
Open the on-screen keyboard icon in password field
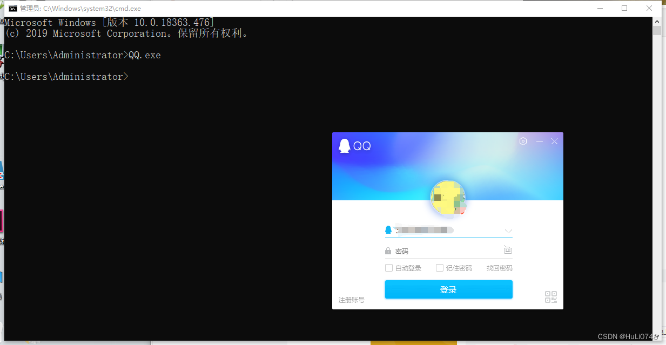[508, 249]
